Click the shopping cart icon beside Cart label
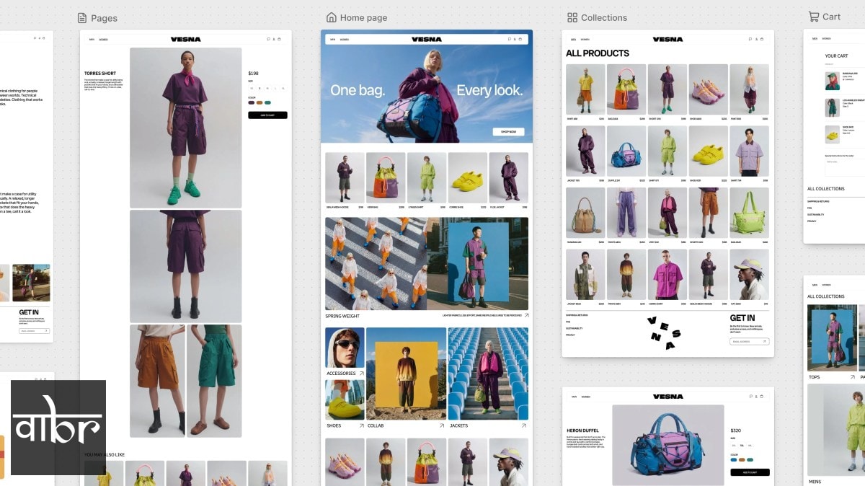The width and height of the screenshot is (865, 486). tap(814, 17)
